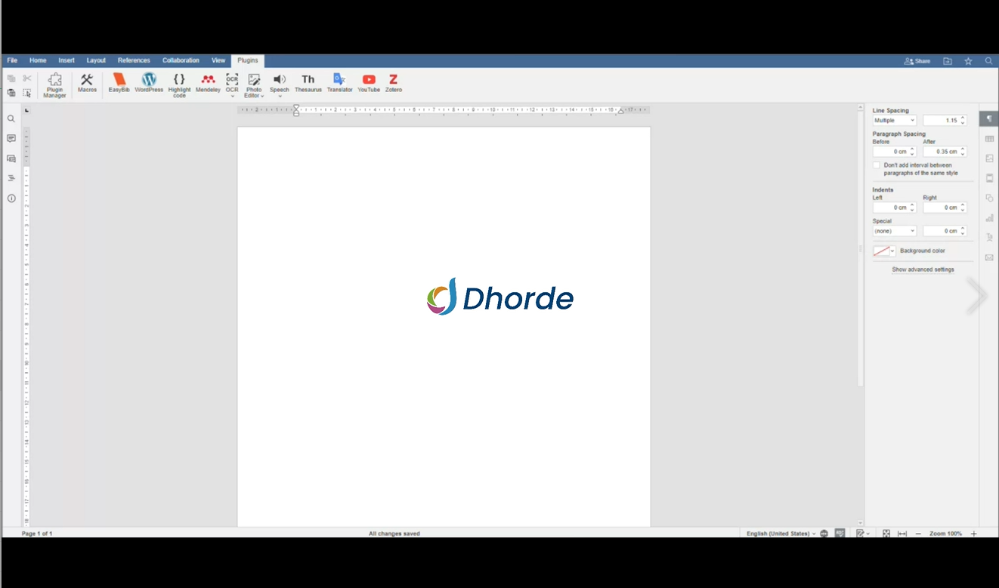The image size is (999, 588).
Task: Open the English (United States) language selector
Action: tap(781, 534)
